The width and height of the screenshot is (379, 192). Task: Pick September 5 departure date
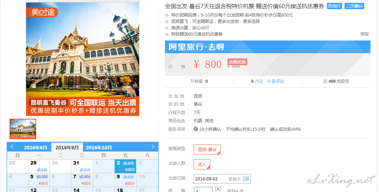tap(39, 180)
